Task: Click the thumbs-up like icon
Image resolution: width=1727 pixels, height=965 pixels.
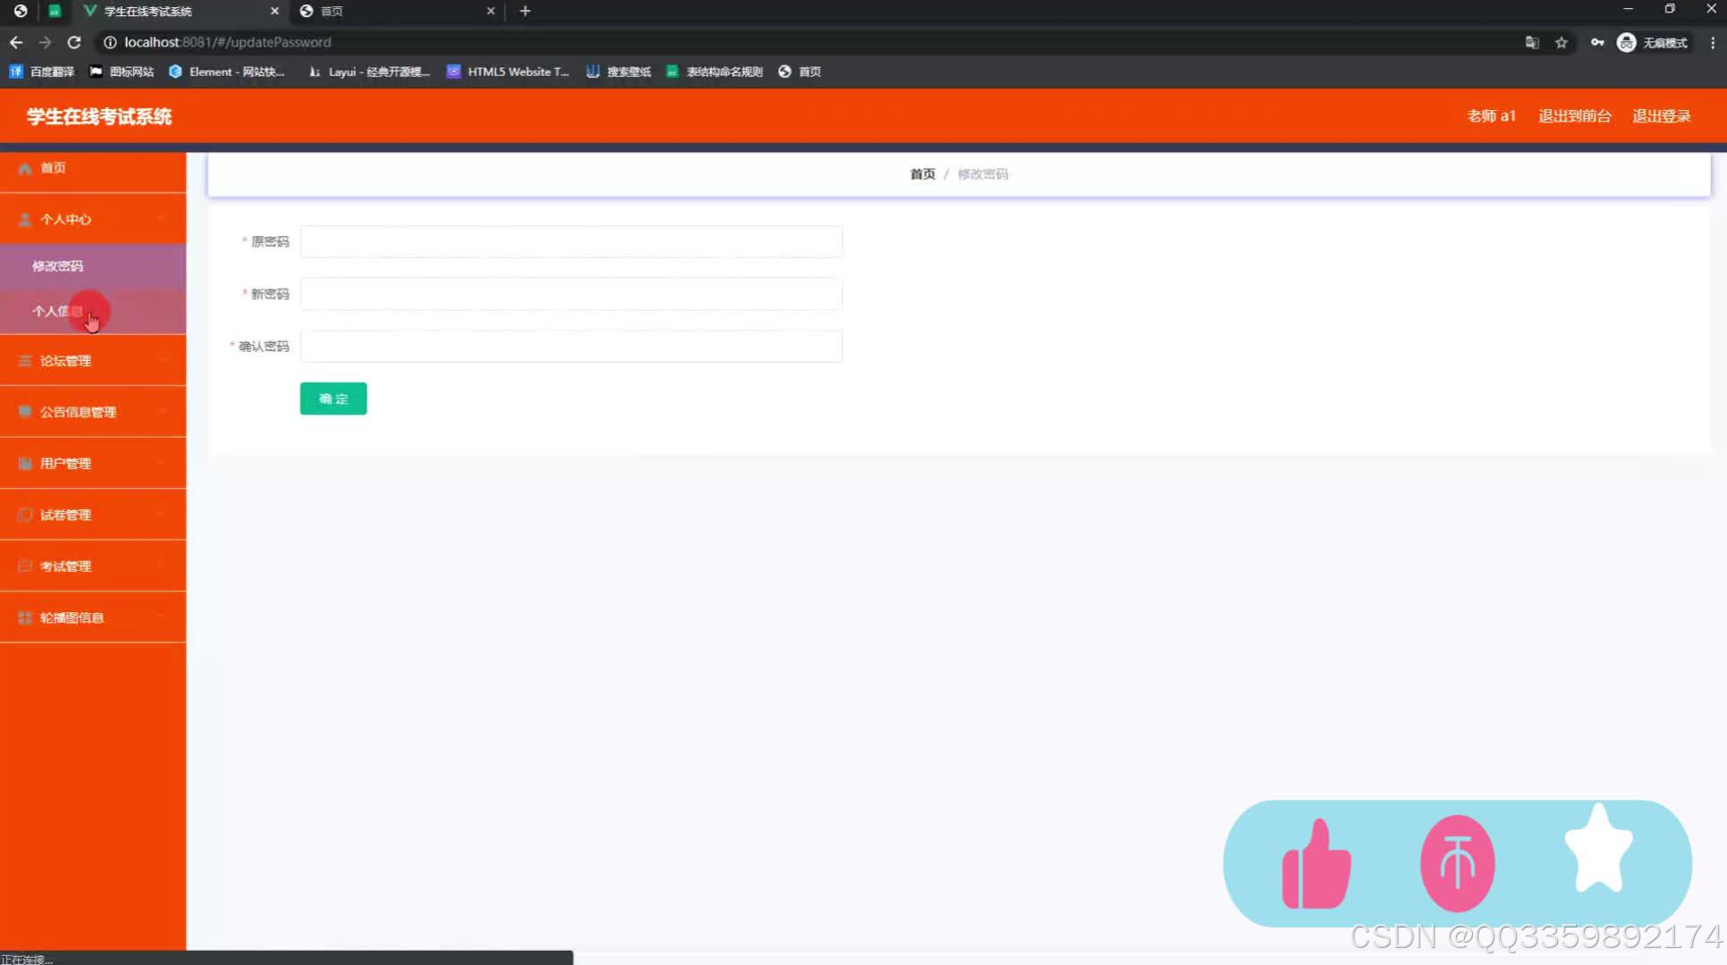Action: 1316,864
